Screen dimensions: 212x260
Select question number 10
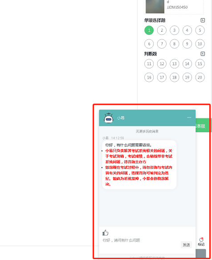pyautogui.click(x=200, y=44)
